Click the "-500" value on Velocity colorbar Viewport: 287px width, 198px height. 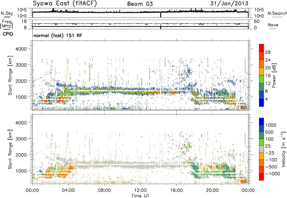(x=271, y=167)
